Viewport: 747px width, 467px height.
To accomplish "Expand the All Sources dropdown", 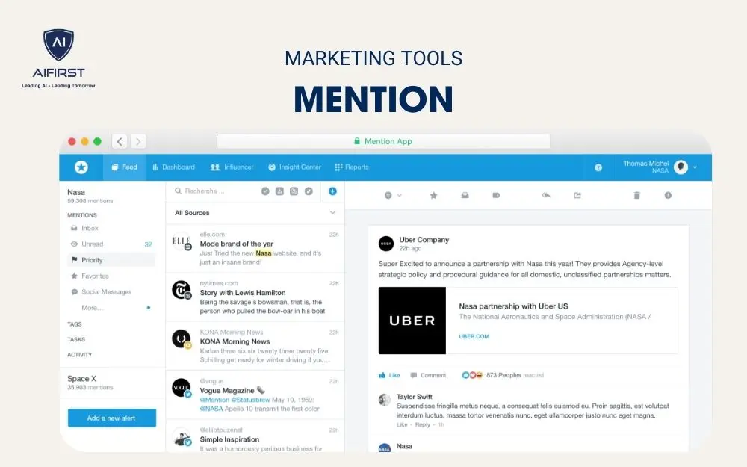I will coord(255,213).
